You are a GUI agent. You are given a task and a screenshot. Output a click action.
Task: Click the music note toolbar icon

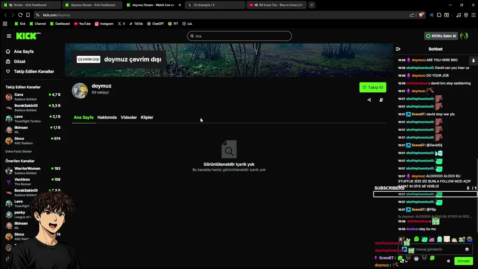tap(459, 15)
